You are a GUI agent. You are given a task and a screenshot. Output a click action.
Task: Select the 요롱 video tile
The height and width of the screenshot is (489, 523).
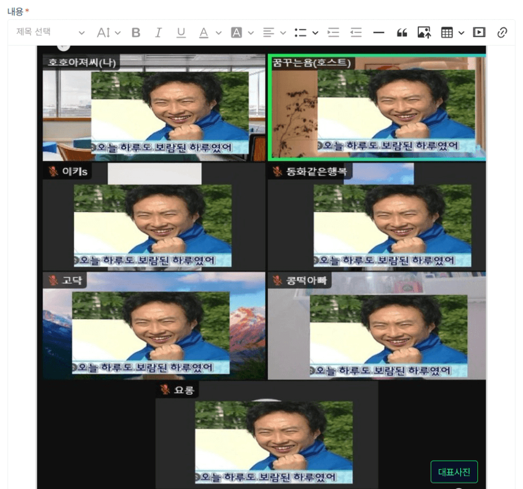coord(266,435)
